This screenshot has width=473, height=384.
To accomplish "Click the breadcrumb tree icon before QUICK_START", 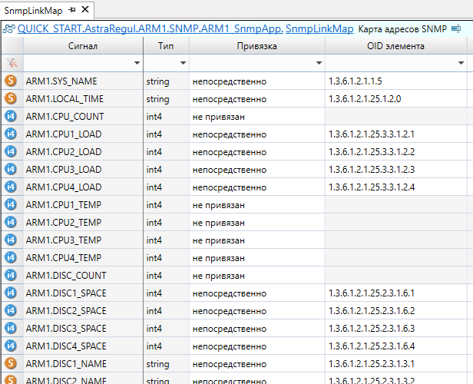I will coord(9,29).
